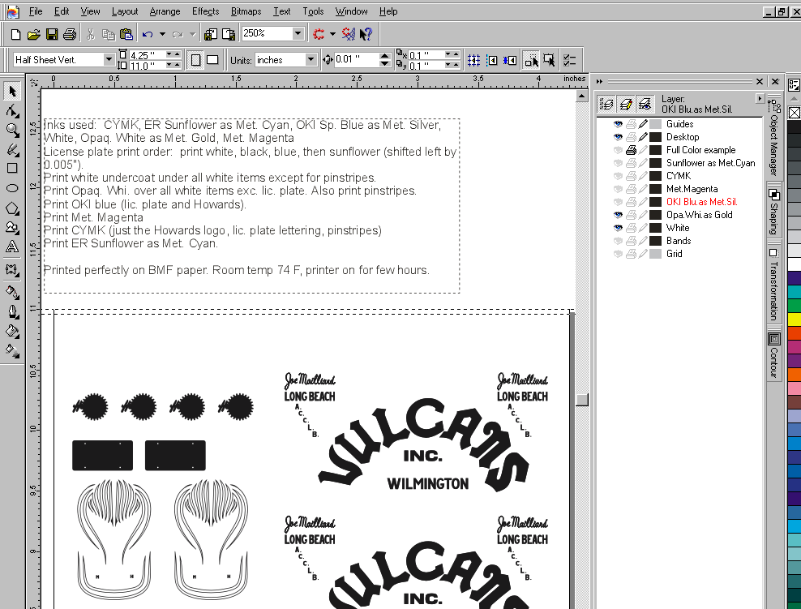The height and width of the screenshot is (609, 801).
Task: Select the Sunflower as Met.Cyan layer
Action: (x=710, y=163)
